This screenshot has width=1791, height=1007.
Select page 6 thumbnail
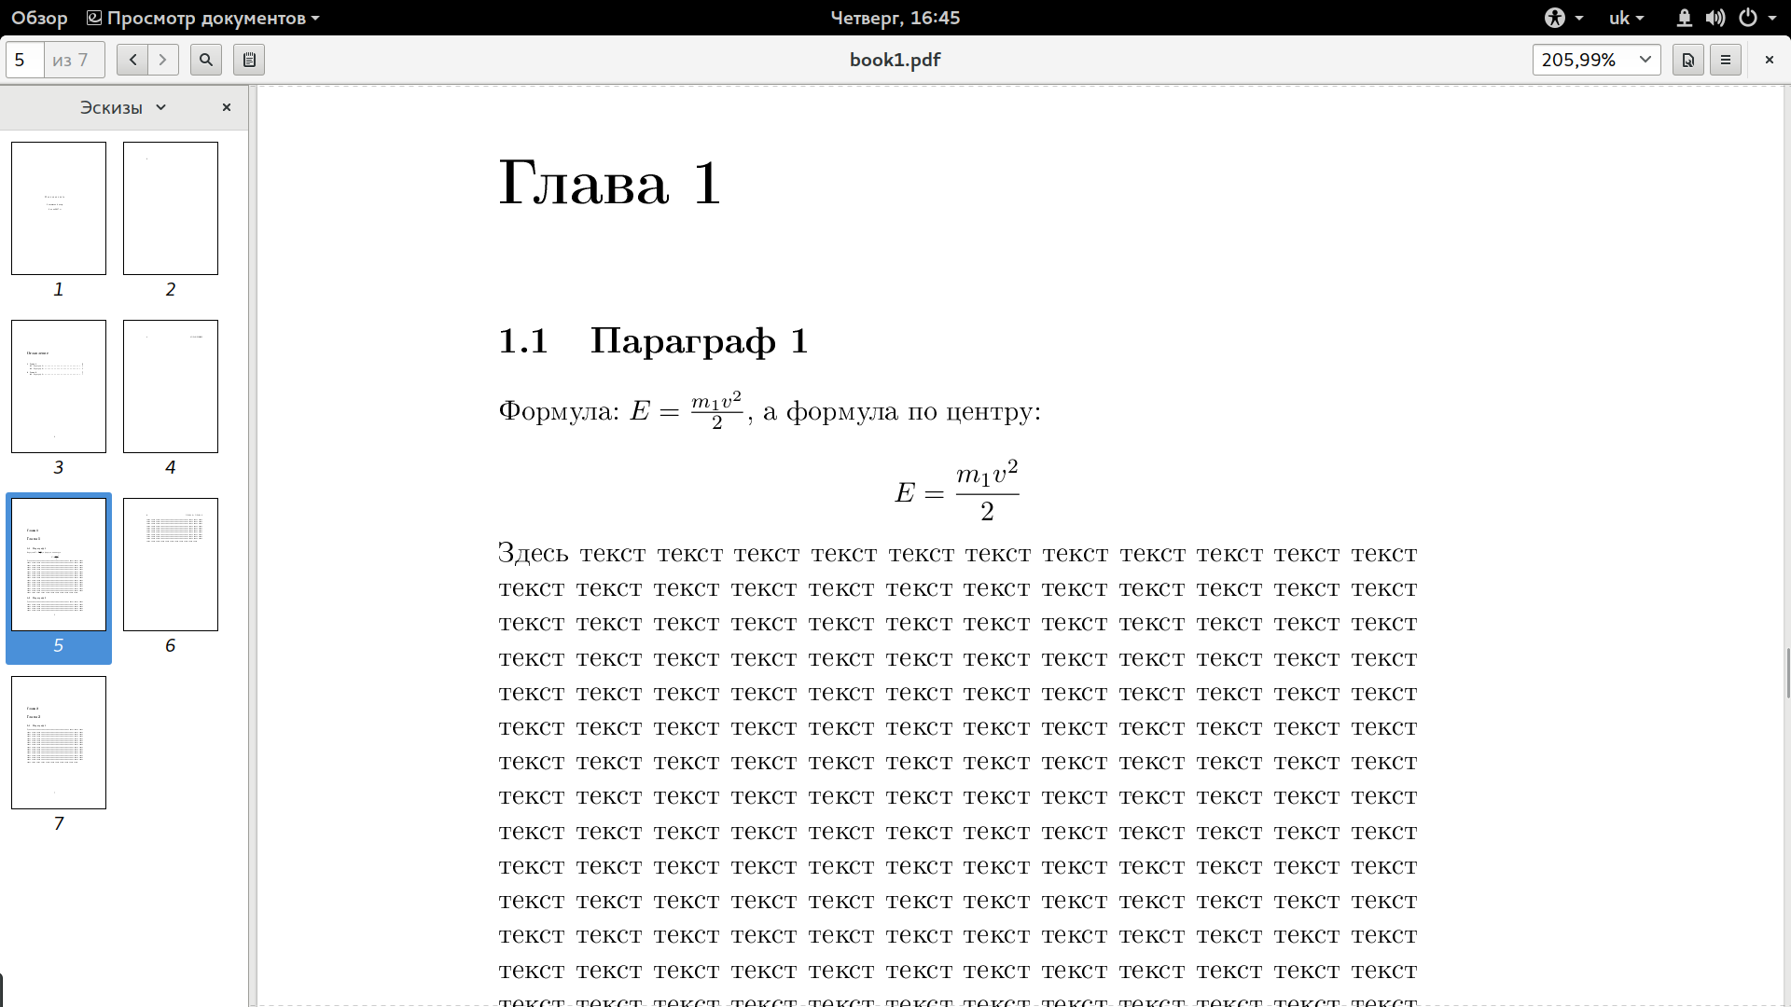pyautogui.click(x=171, y=564)
